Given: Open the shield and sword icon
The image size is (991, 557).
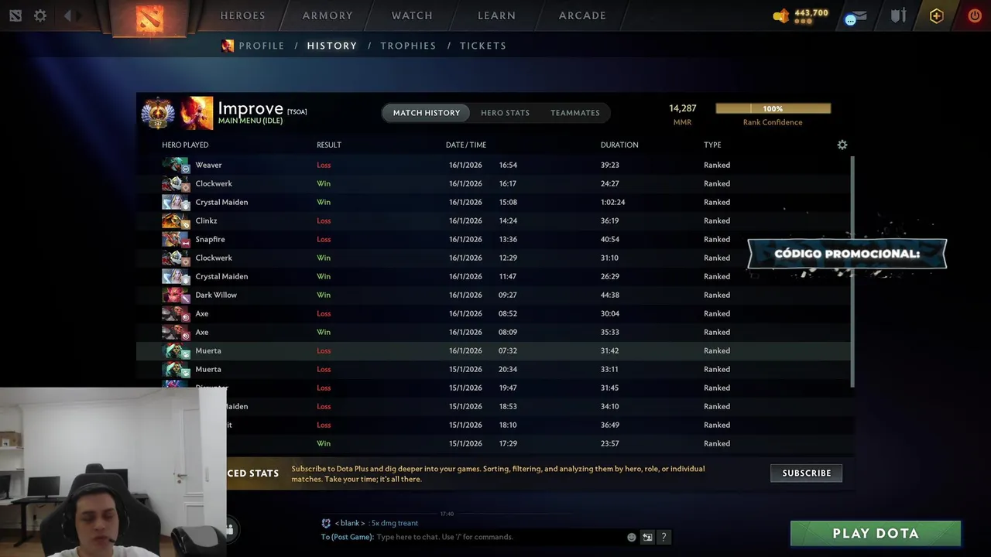Looking at the screenshot, I should [898, 15].
